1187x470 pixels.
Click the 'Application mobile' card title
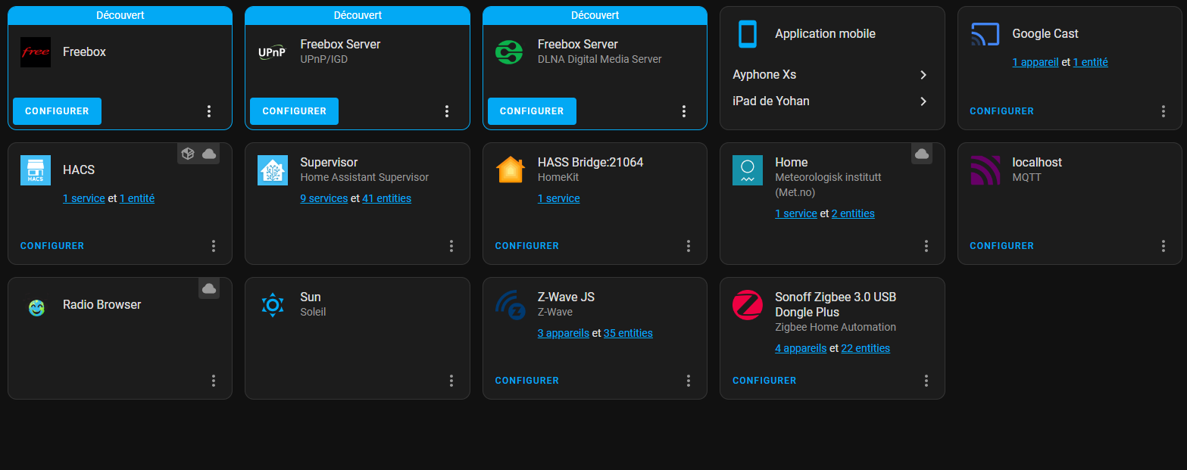pos(826,34)
